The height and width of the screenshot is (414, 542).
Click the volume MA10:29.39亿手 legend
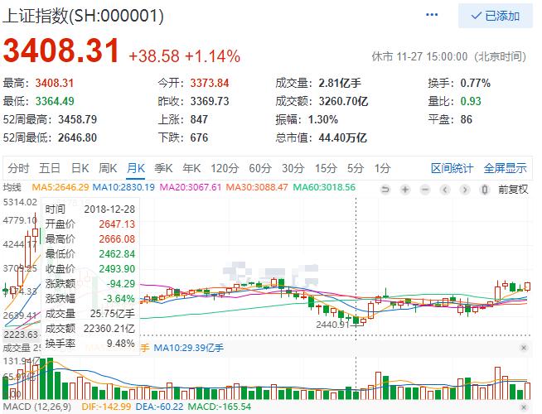[188, 348]
